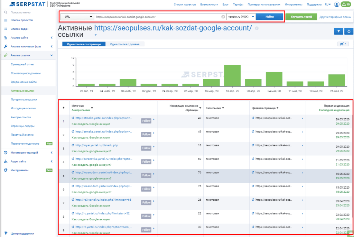Open target page external icon in row 1

point(253,118)
